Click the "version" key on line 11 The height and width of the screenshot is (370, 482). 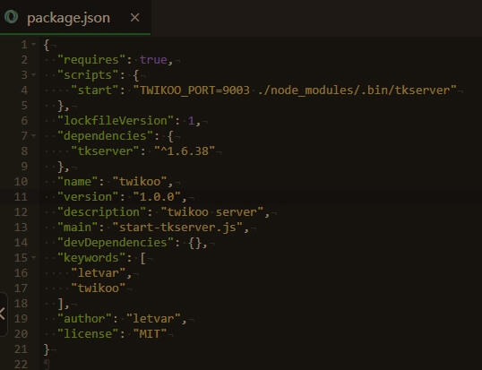tap(88, 197)
